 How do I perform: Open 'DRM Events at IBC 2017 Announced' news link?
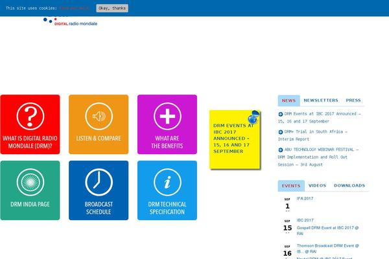tap(320, 117)
